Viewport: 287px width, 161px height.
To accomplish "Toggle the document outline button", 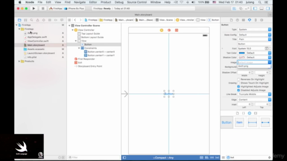I will [124, 157].
